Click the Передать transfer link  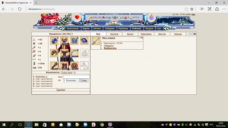click(x=109, y=46)
